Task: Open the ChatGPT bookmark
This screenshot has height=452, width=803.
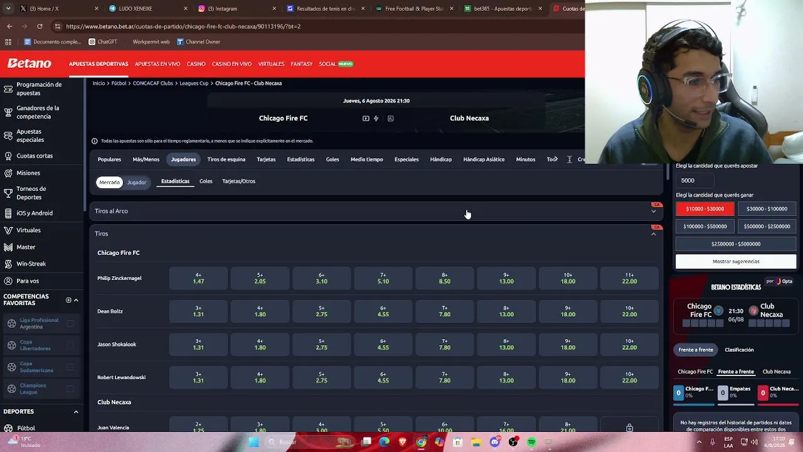Action: coord(103,42)
